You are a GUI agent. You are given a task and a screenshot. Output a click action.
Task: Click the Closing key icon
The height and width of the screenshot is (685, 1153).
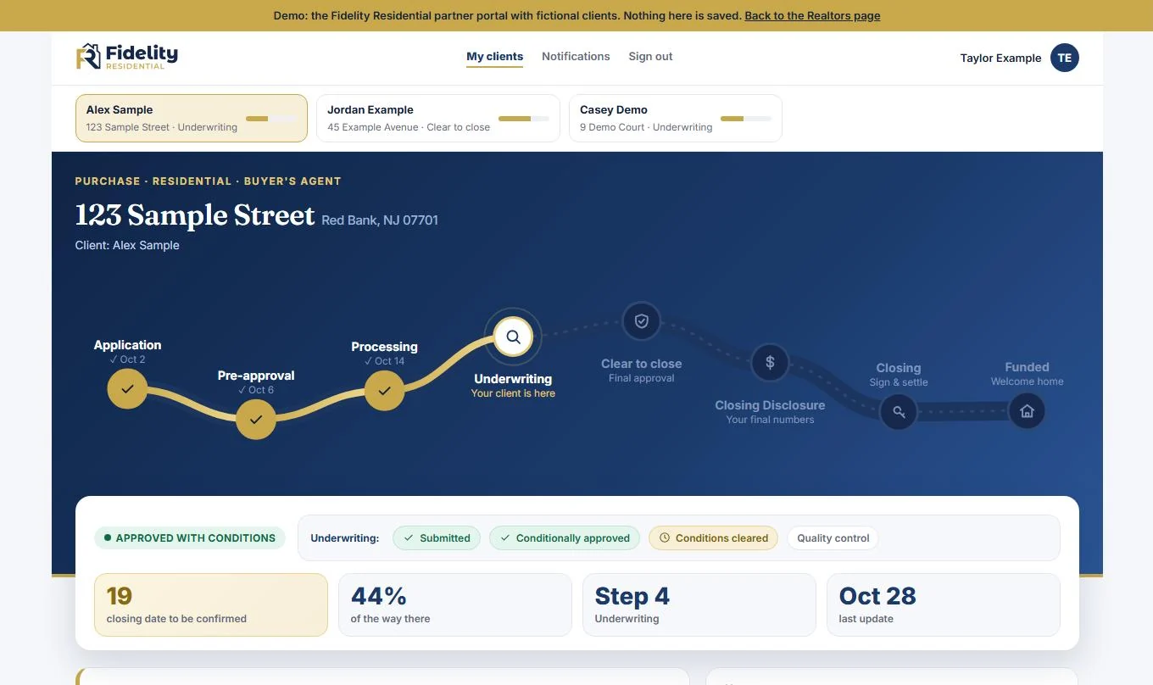899,412
